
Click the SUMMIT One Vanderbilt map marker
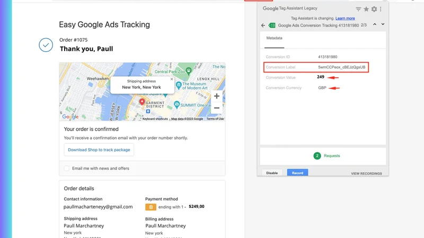coord(176,105)
